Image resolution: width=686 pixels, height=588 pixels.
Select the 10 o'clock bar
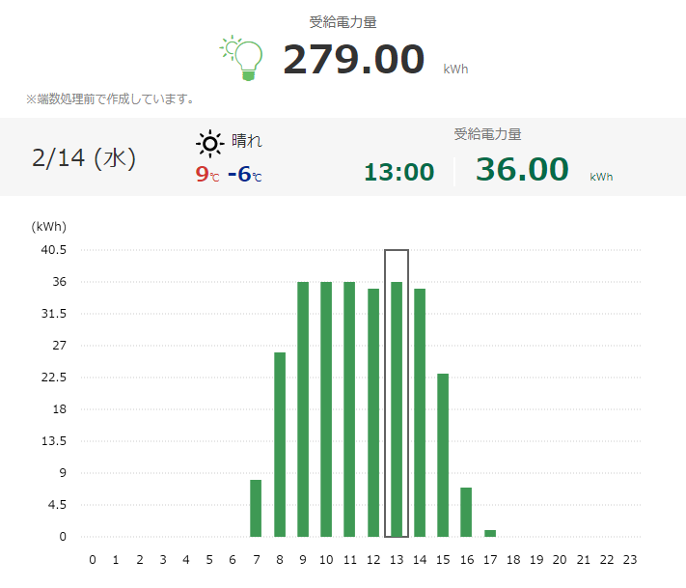coord(326,409)
